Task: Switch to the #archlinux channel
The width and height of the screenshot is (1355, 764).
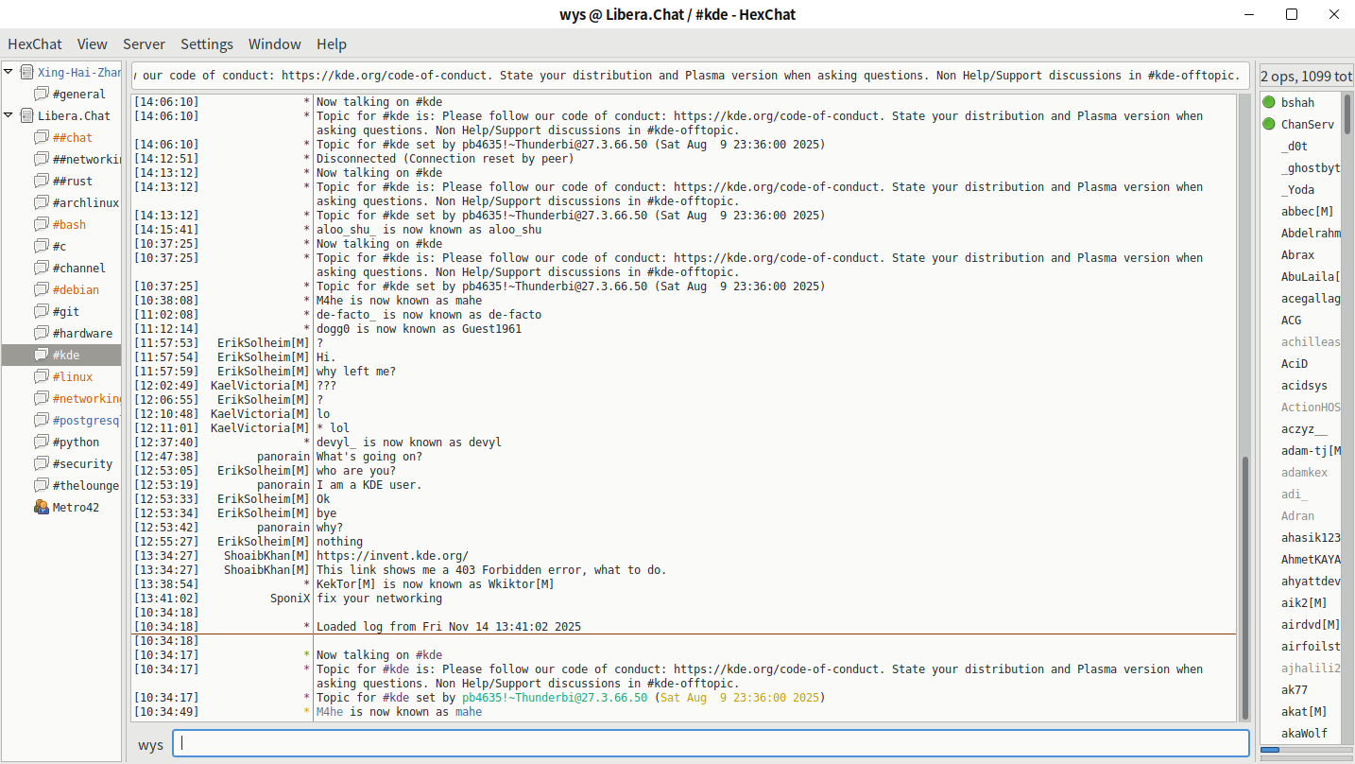Action: tap(85, 202)
